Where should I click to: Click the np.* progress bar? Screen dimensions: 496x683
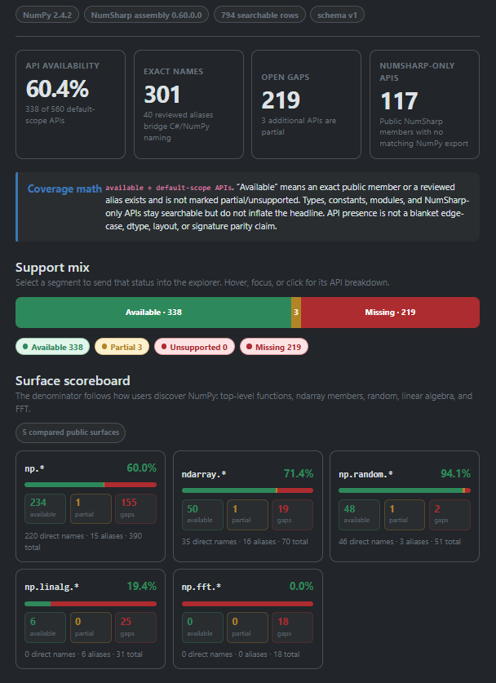tap(91, 485)
